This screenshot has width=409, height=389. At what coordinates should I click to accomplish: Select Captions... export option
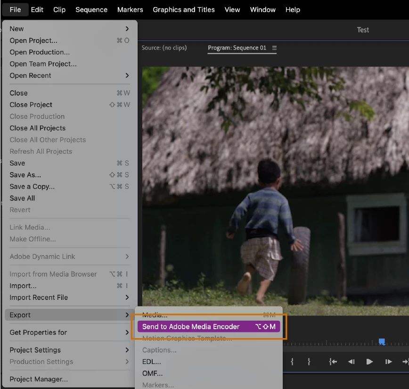click(209, 350)
